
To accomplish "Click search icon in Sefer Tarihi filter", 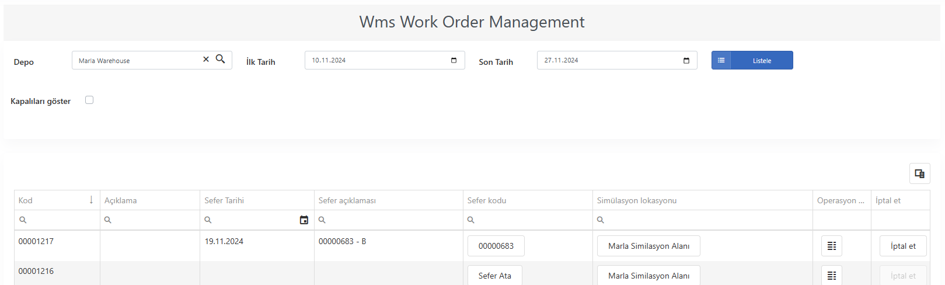I will [x=208, y=220].
